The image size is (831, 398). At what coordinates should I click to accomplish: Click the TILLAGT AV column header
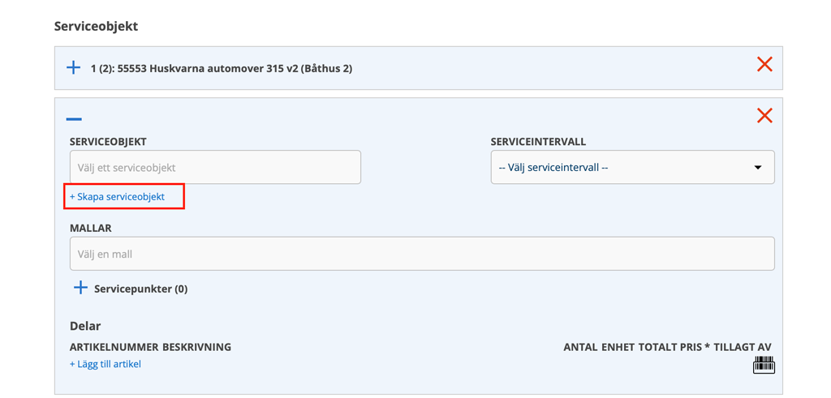click(743, 347)
